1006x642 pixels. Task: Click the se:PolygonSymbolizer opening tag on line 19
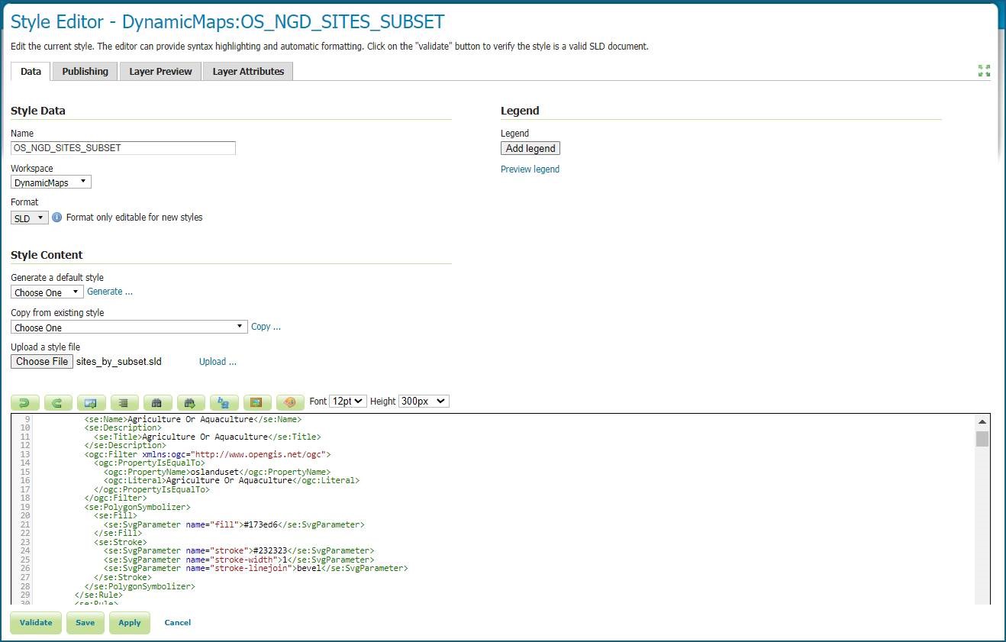coord(137,508)
